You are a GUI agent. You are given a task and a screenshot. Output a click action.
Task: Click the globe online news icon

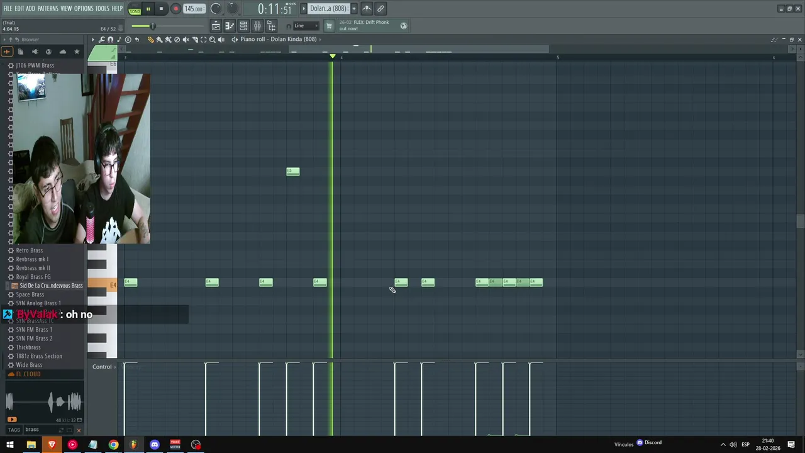(404, 26)
